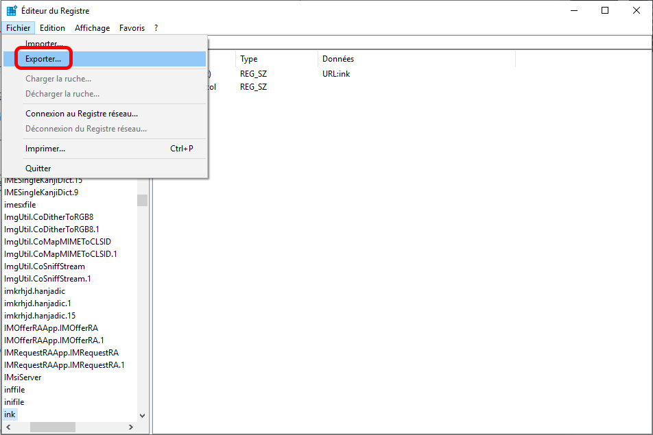The height and width of the screenshot is (435, 653).
Task: Click Imprimer... menu entry
Action: [x=45, y=149]
